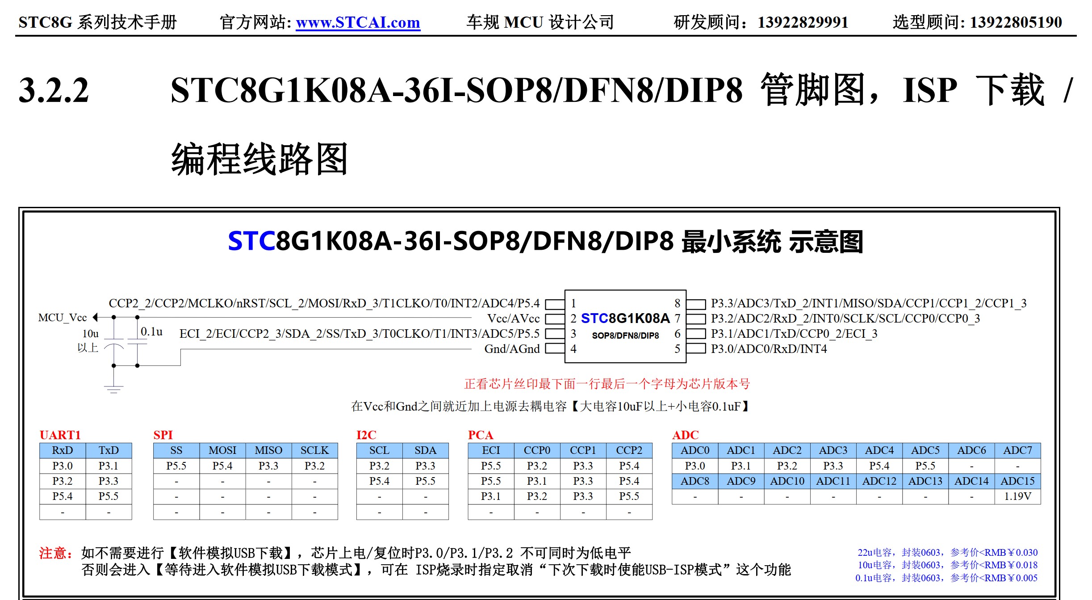Click the 22u capacitor price note

click(947, 553)
